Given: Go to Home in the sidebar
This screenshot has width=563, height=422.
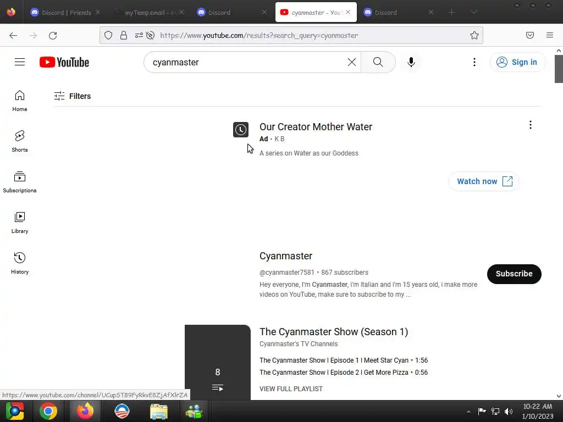Looking at the screenshot, I should [20, 101].
